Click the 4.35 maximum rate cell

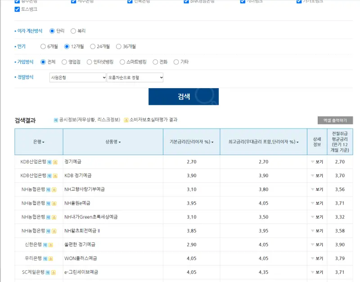tap(263, 272)
